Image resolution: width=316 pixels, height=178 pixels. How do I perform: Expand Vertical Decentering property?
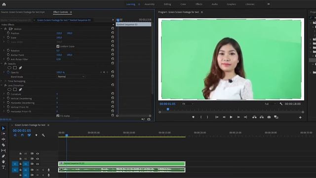[3, 98]
